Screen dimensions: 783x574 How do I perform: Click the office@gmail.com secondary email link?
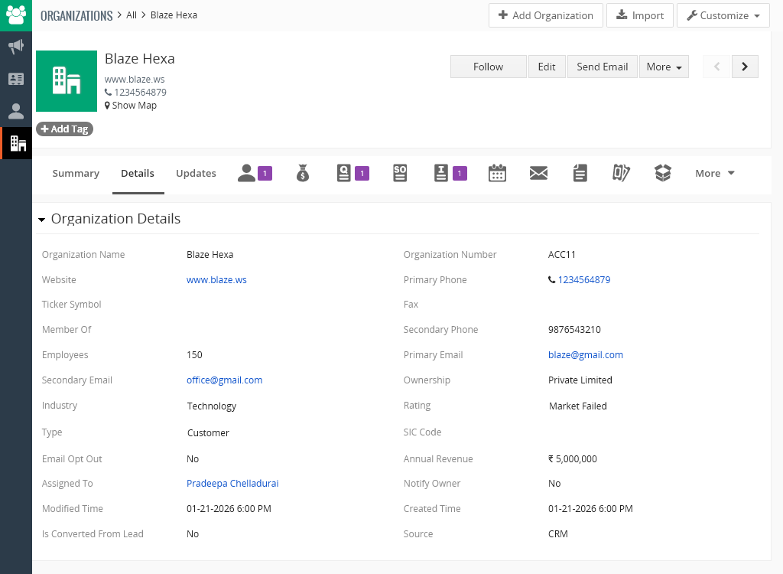(224, 380)
